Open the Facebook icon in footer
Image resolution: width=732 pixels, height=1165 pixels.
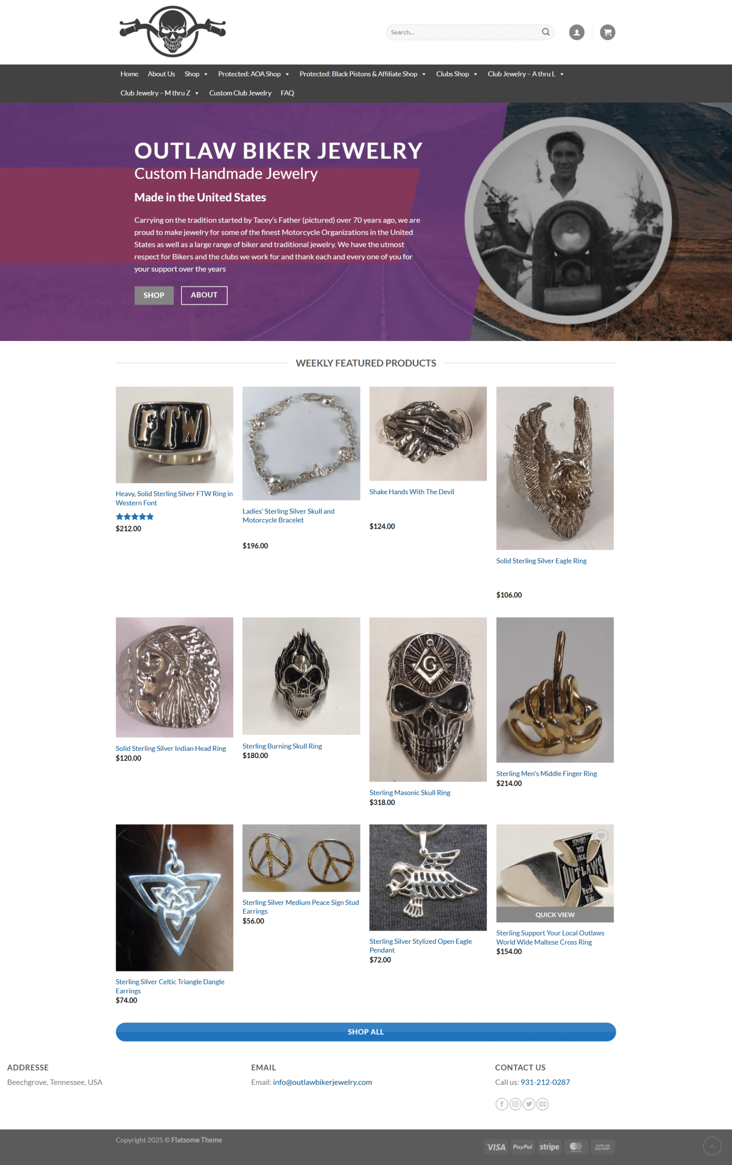[502, 1104]
